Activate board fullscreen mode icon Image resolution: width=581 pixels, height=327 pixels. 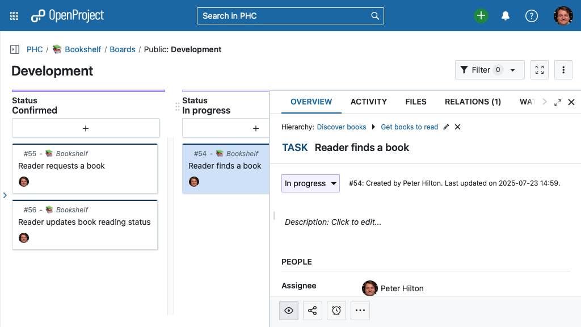(540, 70)
